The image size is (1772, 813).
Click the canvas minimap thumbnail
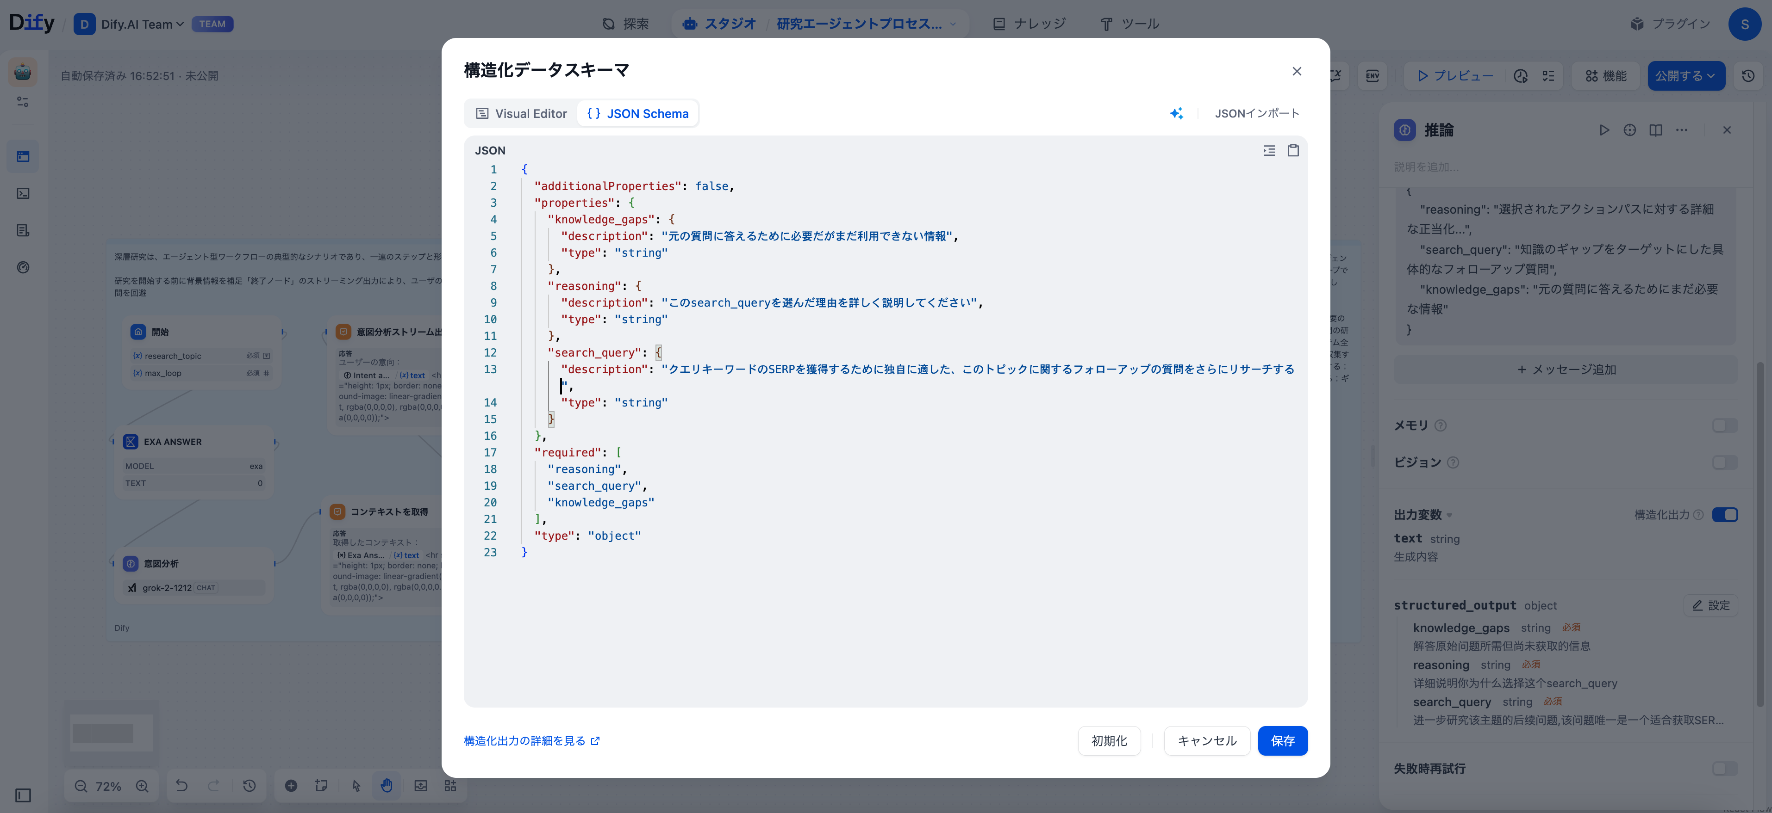(x=112, y=733)
